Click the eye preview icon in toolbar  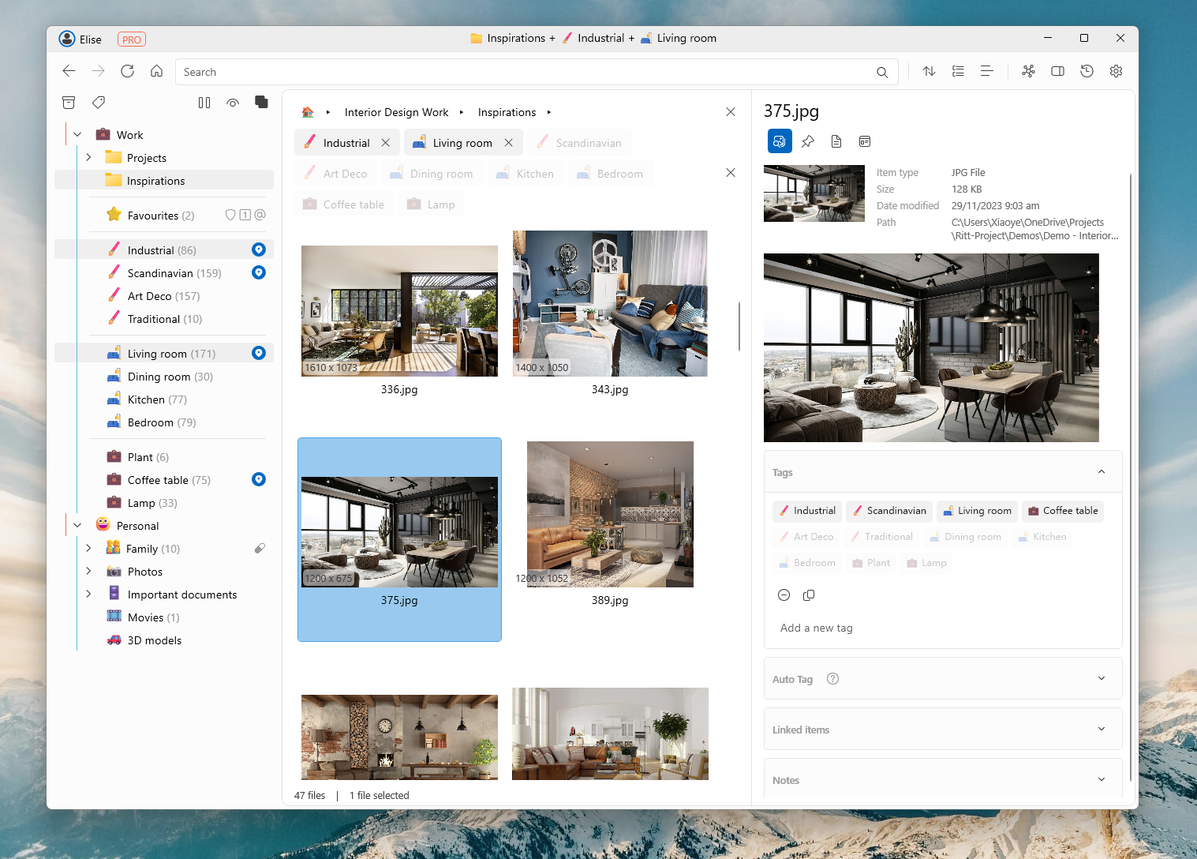click(233, 103)
